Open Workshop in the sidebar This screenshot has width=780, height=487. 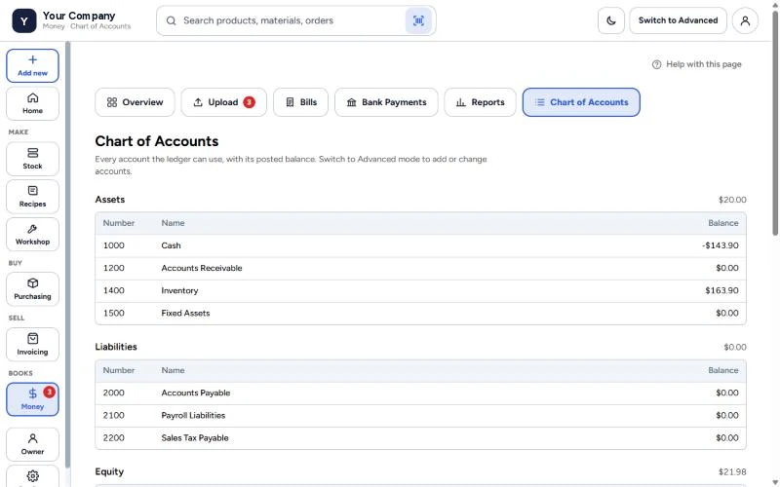click(x=32, y=235)
